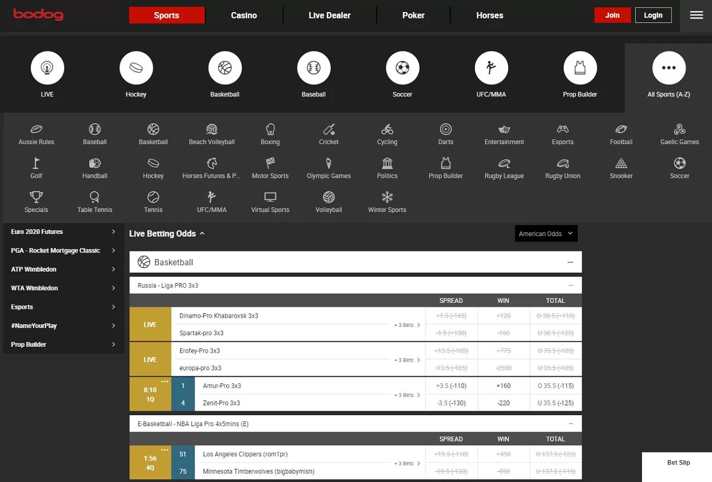712x482 pixels.
Task: Open Prop Builder in left sidebar
Action: (x=64, y=345)
